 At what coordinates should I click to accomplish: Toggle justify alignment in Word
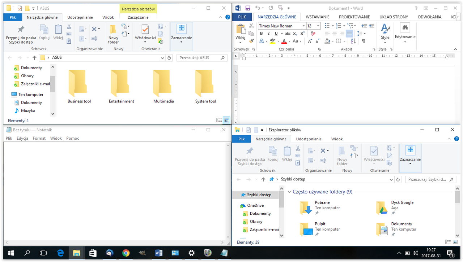tap(349, 34)
